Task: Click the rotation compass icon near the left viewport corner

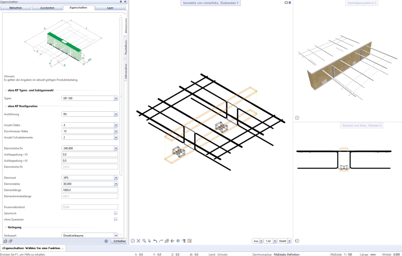Action: (x=133, y=241)
